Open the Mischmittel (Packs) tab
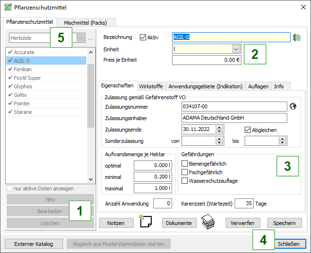The height and width of the screenshot is (253, 311). pyautogui.click(x=86, y=22)
